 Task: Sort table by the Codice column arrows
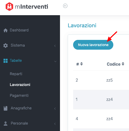click(x=123, y=64)
